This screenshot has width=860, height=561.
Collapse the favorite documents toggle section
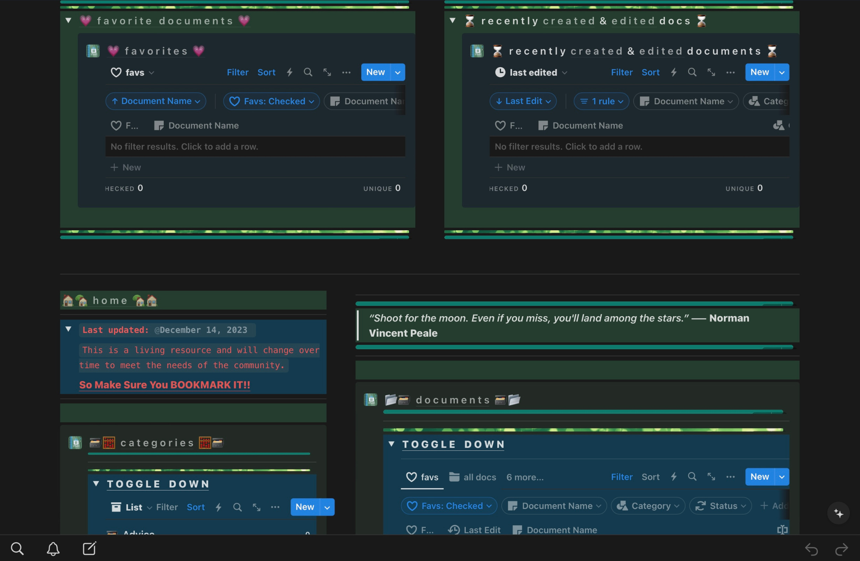coord(68,20)
